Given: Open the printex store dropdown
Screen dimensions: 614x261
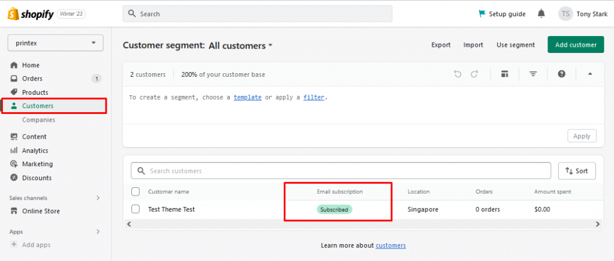Looking at the screenshot, I should [55, 43].
